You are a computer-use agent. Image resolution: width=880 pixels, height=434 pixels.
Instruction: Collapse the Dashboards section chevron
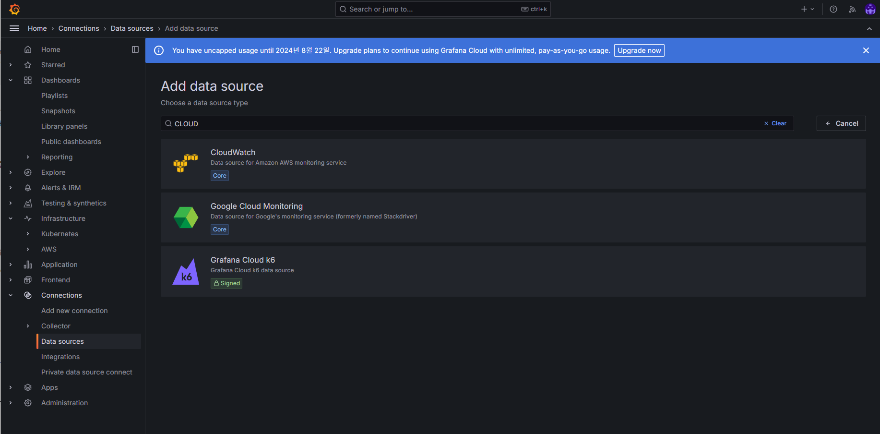point(11,80)
